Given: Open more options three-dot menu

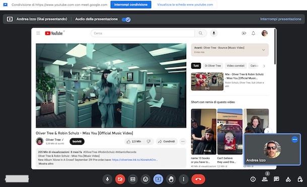Looking at the screenshot, I should [184, 179].
